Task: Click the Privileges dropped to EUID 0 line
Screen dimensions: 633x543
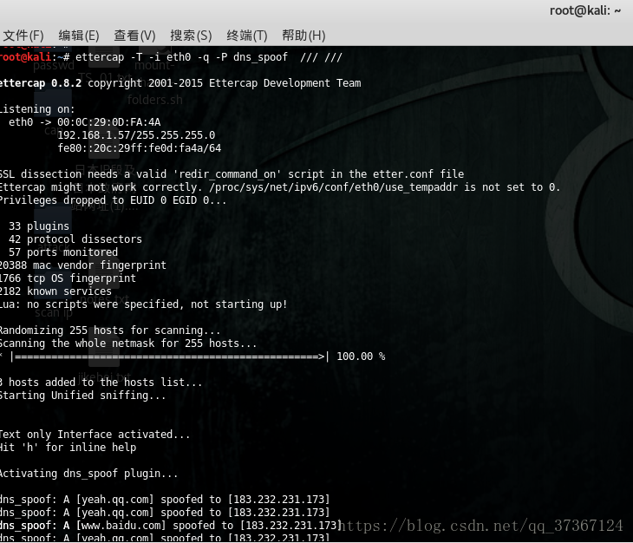Action: click(x=113, y=200)
